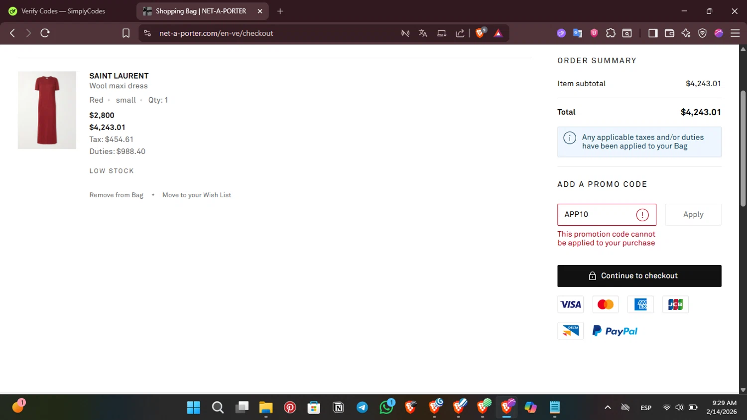Open the clock showing 9:29 AM

pos(722,408)
